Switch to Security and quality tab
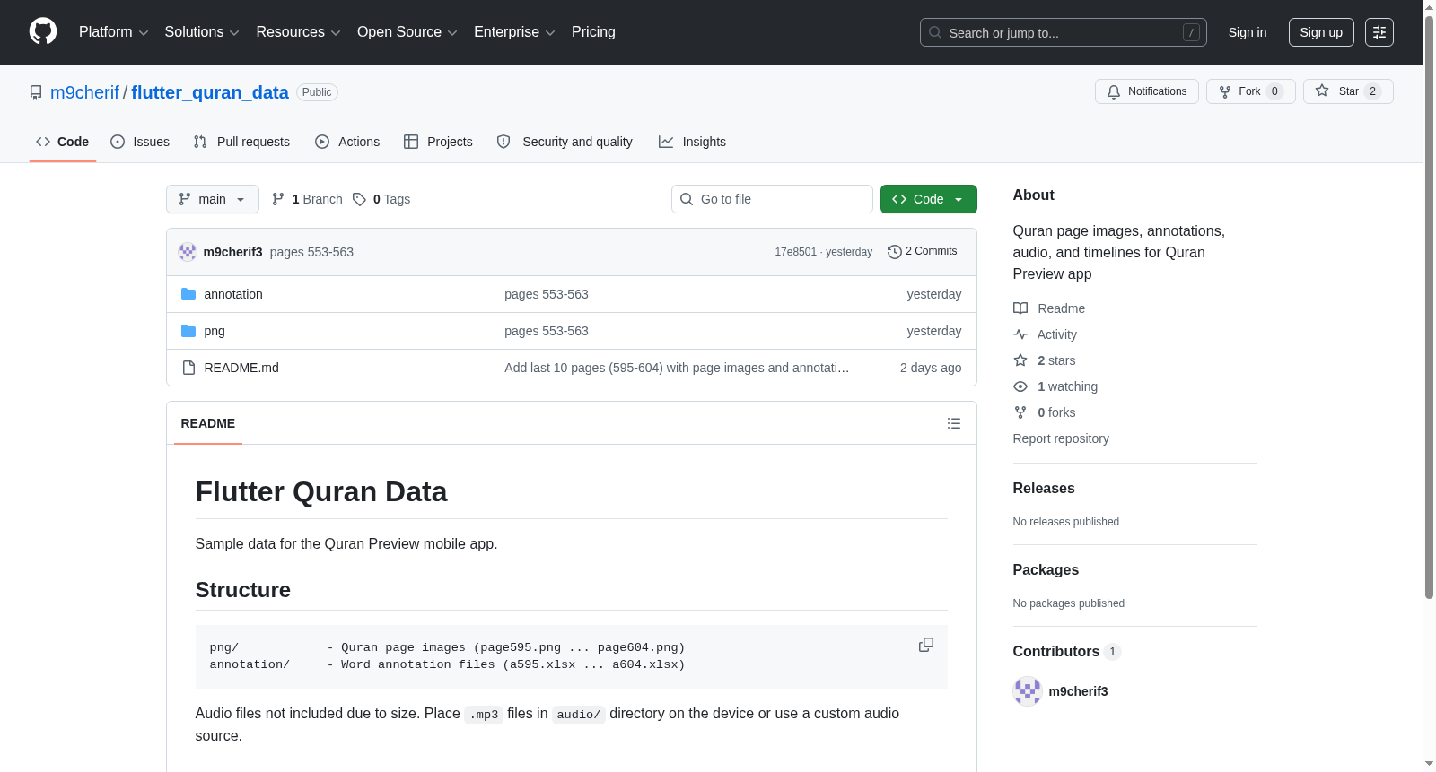 click(565, 142)
